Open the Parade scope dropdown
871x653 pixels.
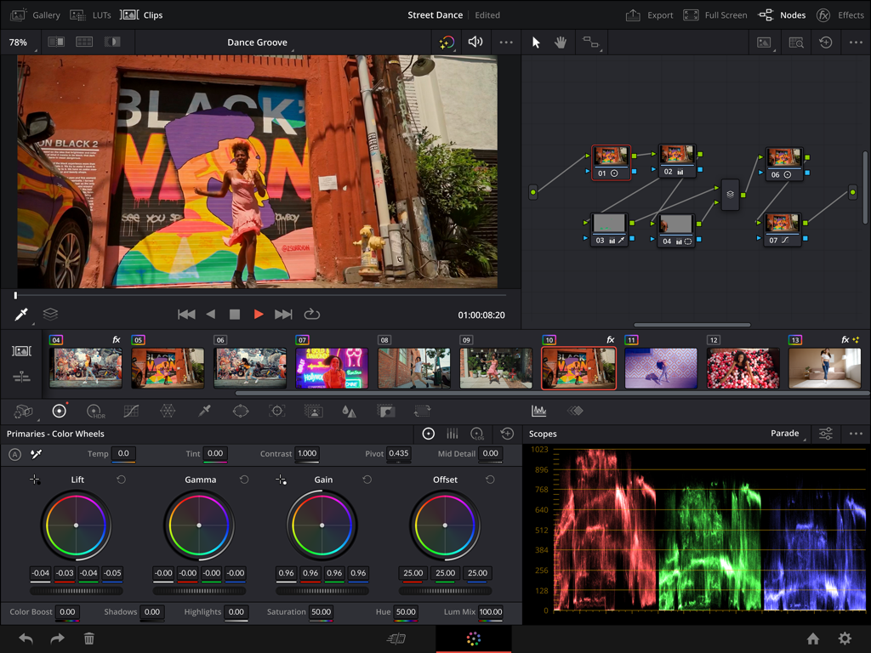click(x=786, y=434)
